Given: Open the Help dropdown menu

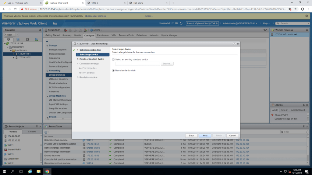Looking at the screenshot, I should [x=267, y=23].
